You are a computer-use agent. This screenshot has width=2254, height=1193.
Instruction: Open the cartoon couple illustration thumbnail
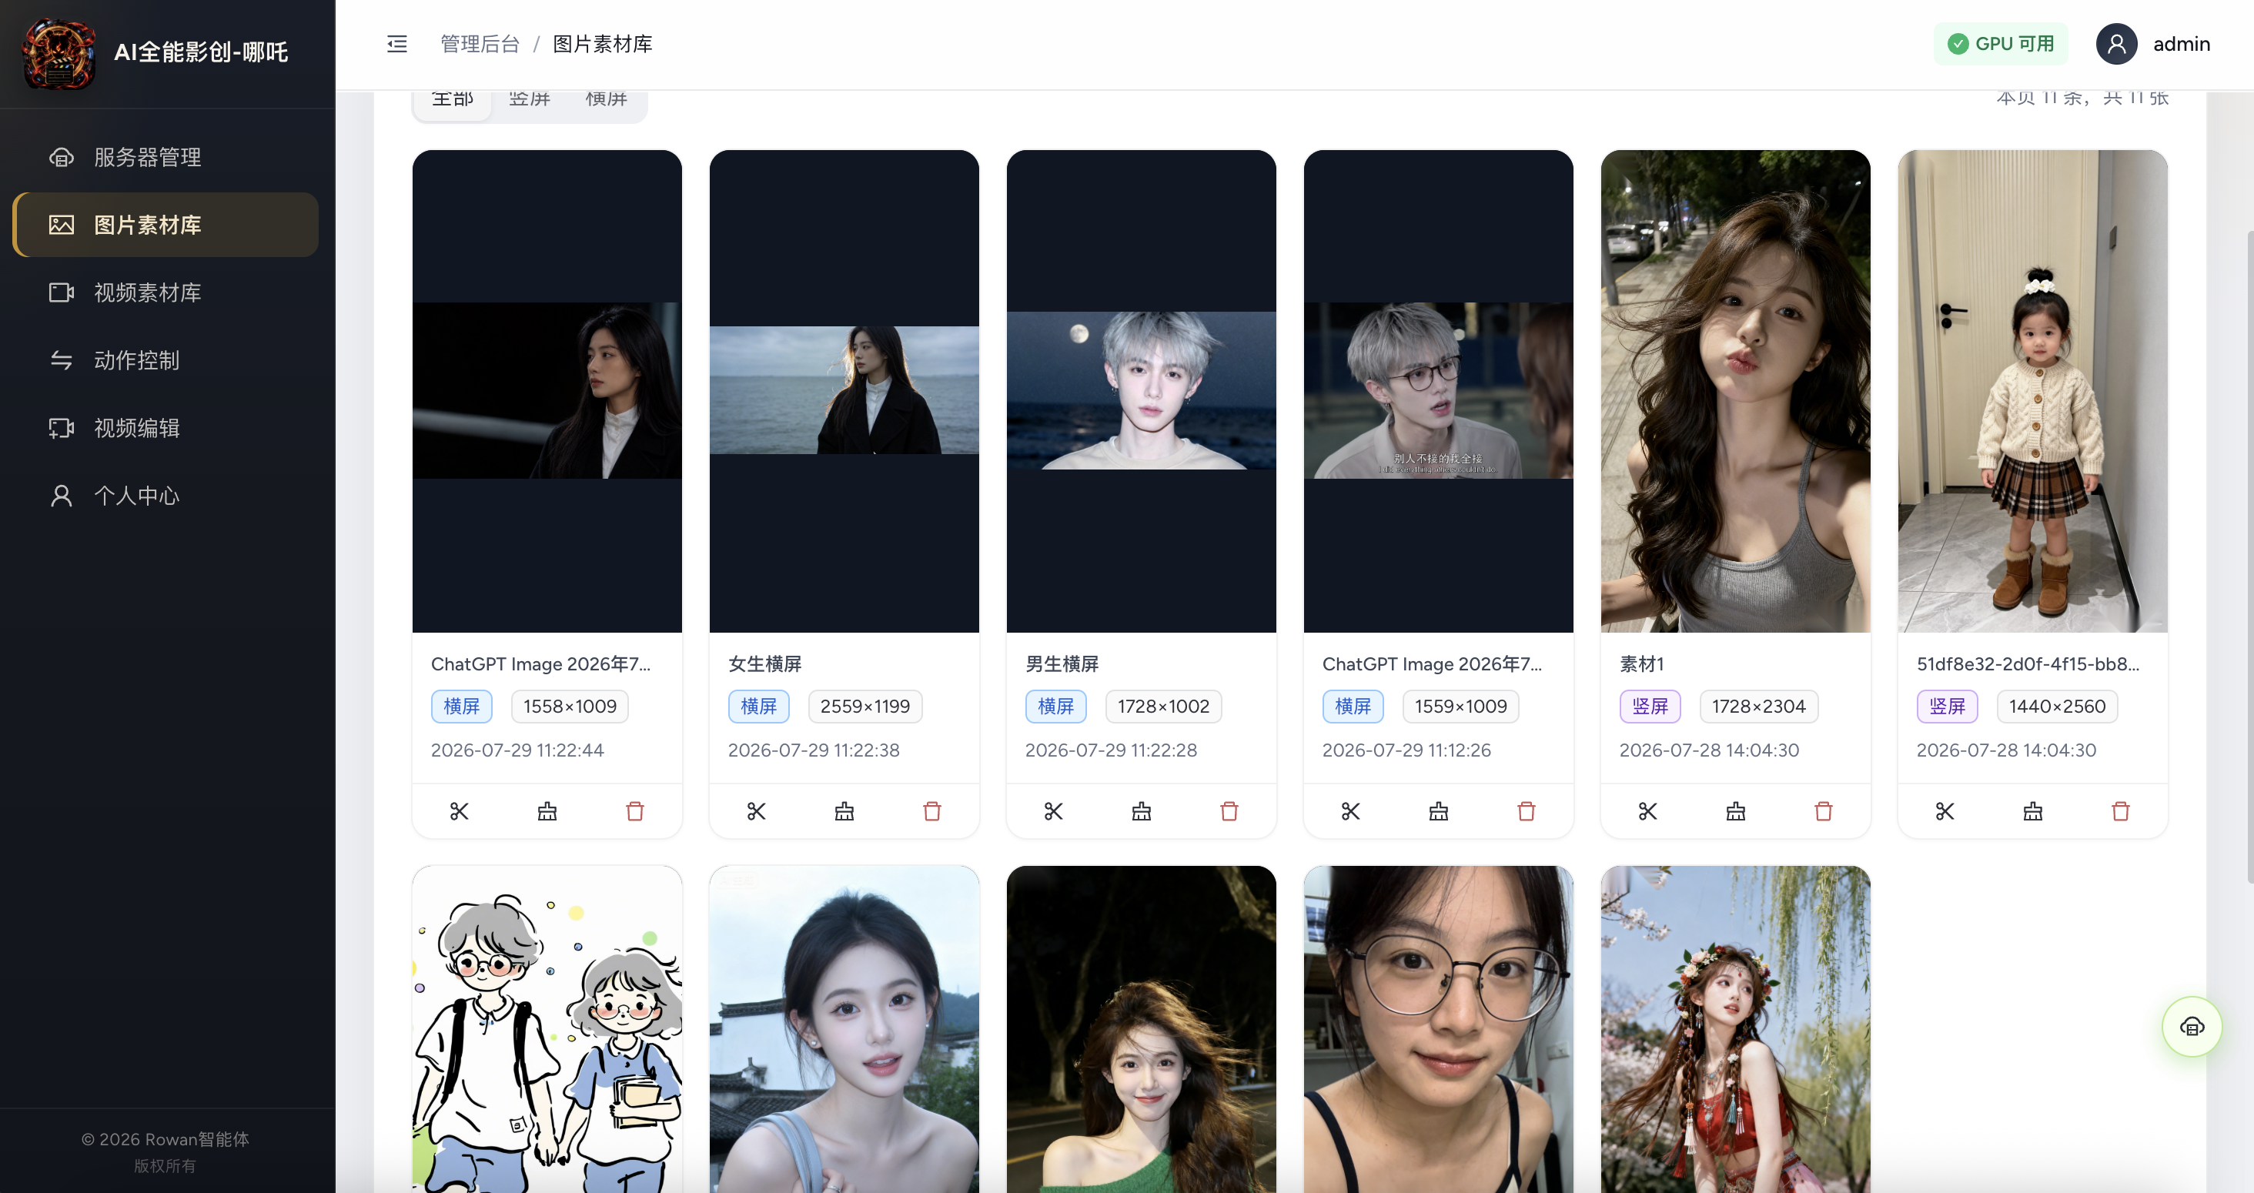547,1030
